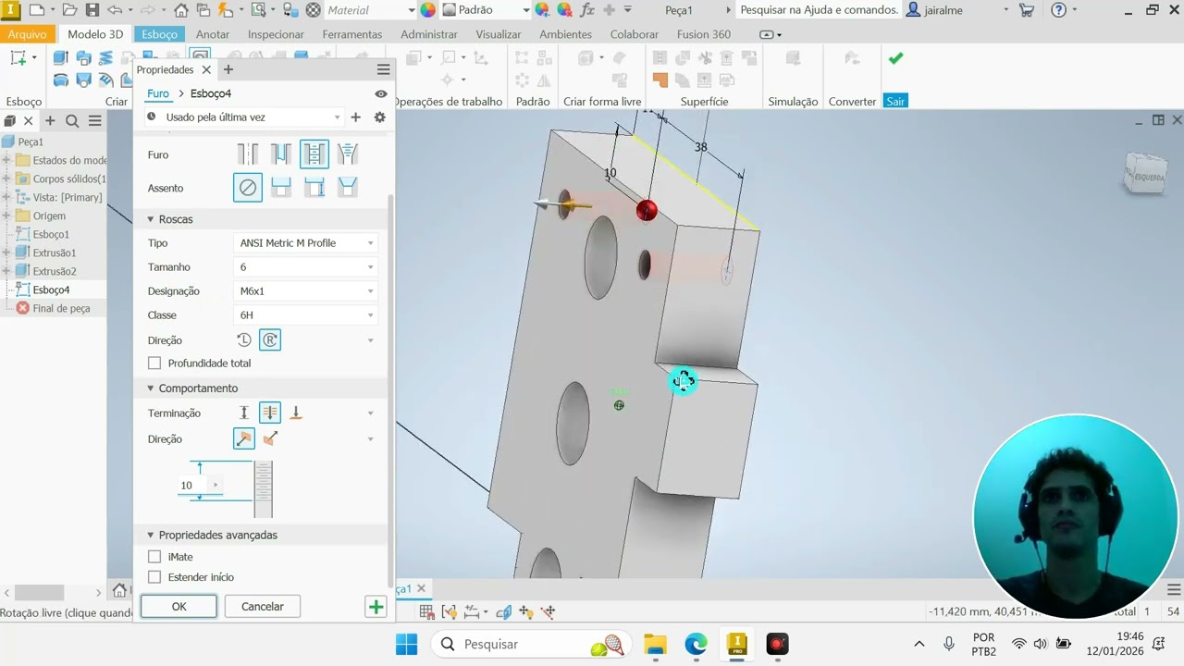The height and width of the screenshot is (666, 1184).
Task: Open the Tamanho size dropdown
Action: pos(305,267)
